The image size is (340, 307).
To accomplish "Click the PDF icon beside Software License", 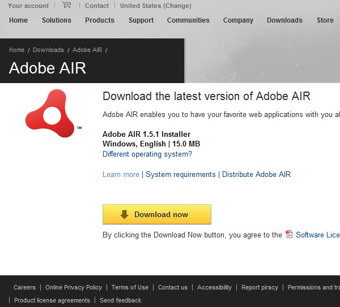I will pos(289,234).
